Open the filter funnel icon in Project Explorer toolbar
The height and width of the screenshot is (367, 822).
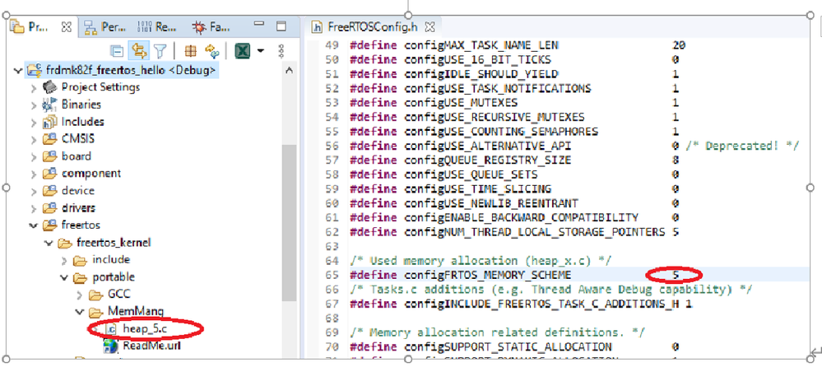click(x=160, y=51)
